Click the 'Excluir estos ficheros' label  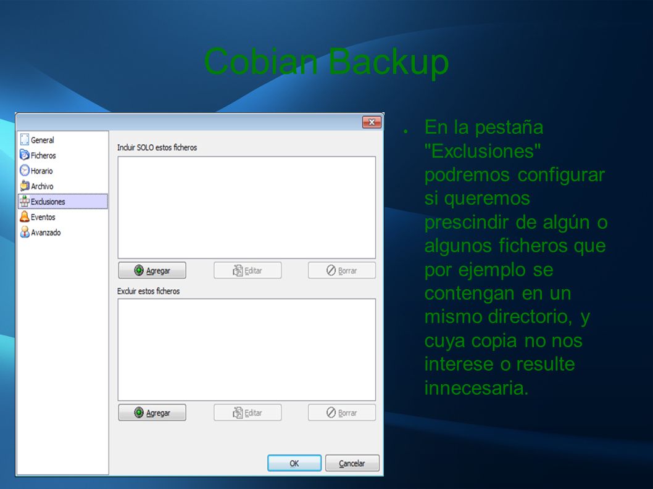pyautogui.click(x=148, y=291)
